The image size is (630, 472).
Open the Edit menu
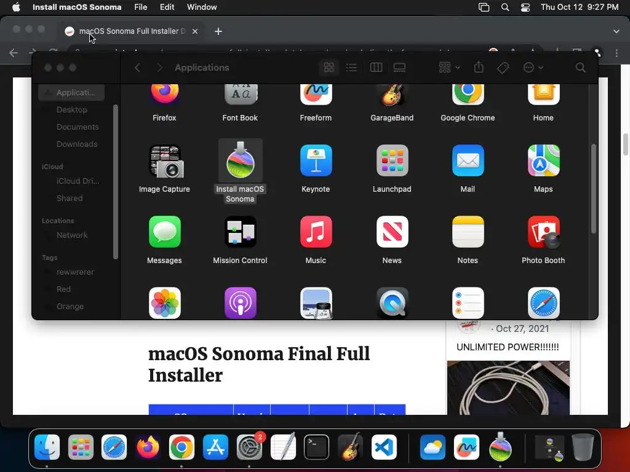(167, 7)
